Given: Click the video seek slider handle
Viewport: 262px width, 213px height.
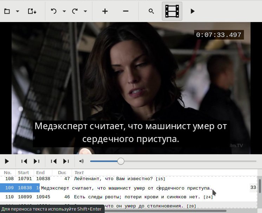Looking at the screenshot, I should [121, 161].
